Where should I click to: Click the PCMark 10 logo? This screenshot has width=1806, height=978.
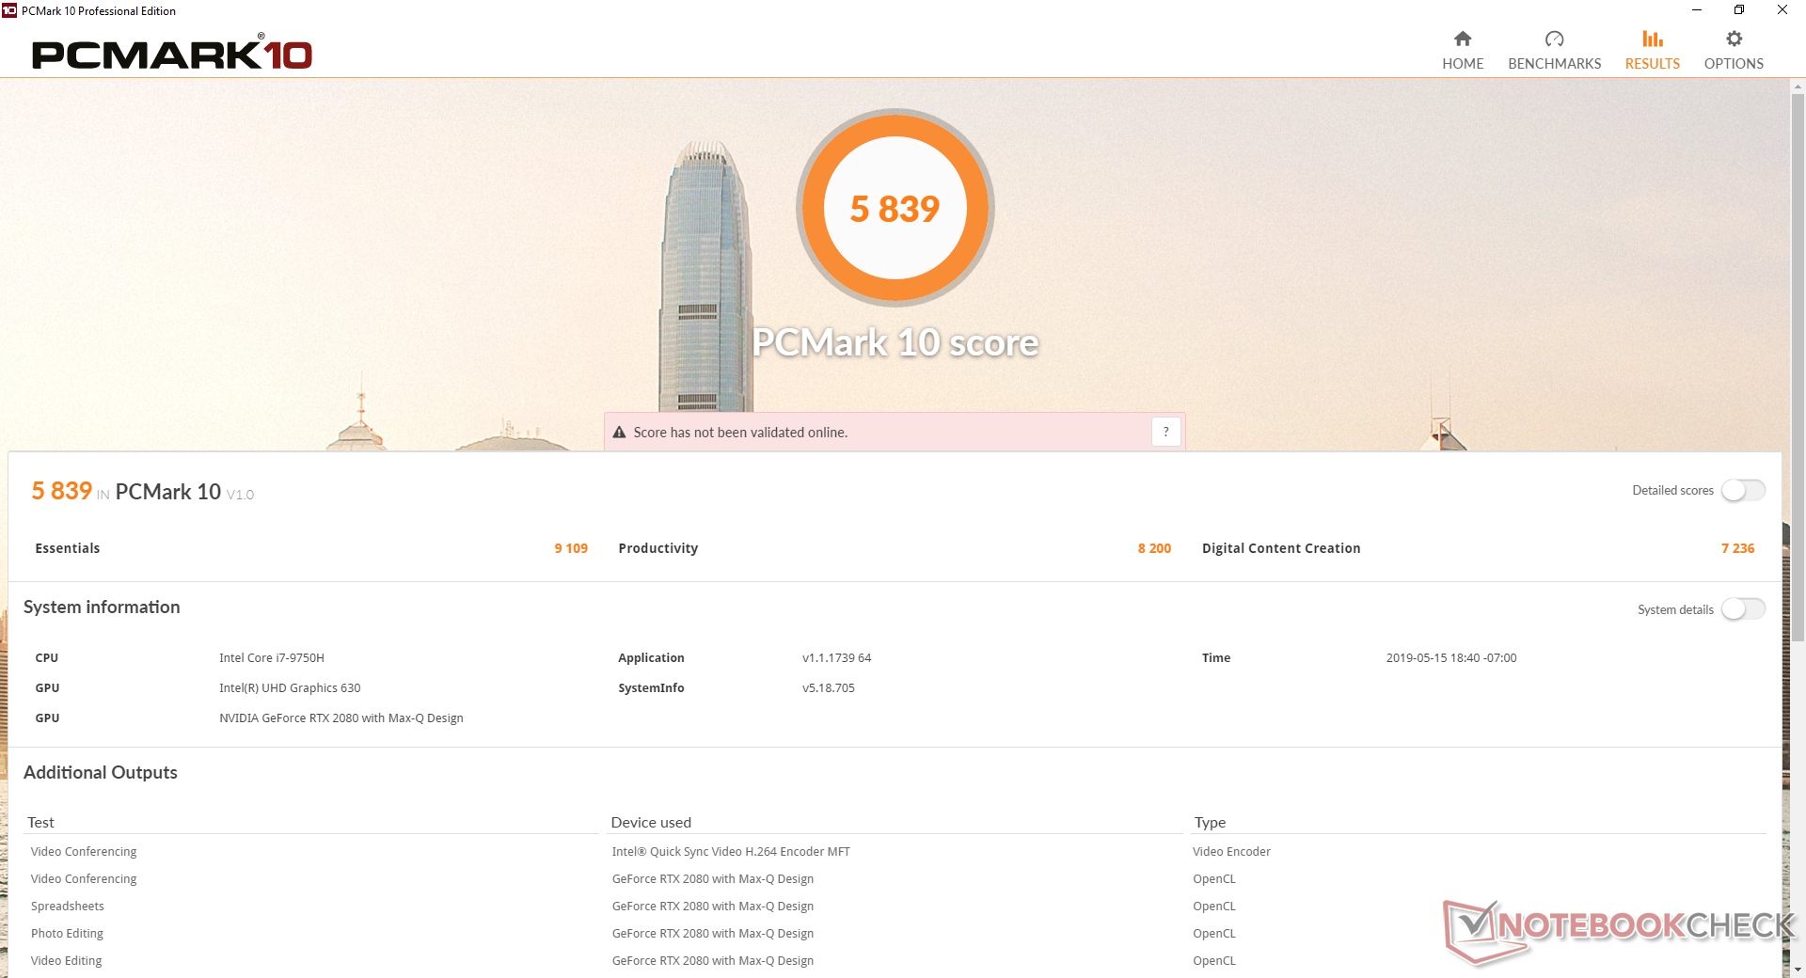coord(172,55)
